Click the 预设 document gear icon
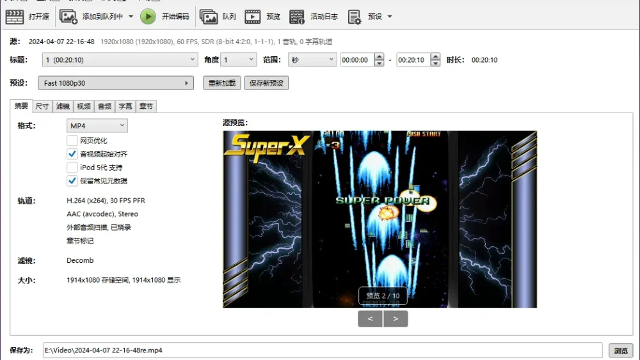Image resolution: width=640 pixels, height=360 pixels. pyautogui.click(x=355, y=17)
